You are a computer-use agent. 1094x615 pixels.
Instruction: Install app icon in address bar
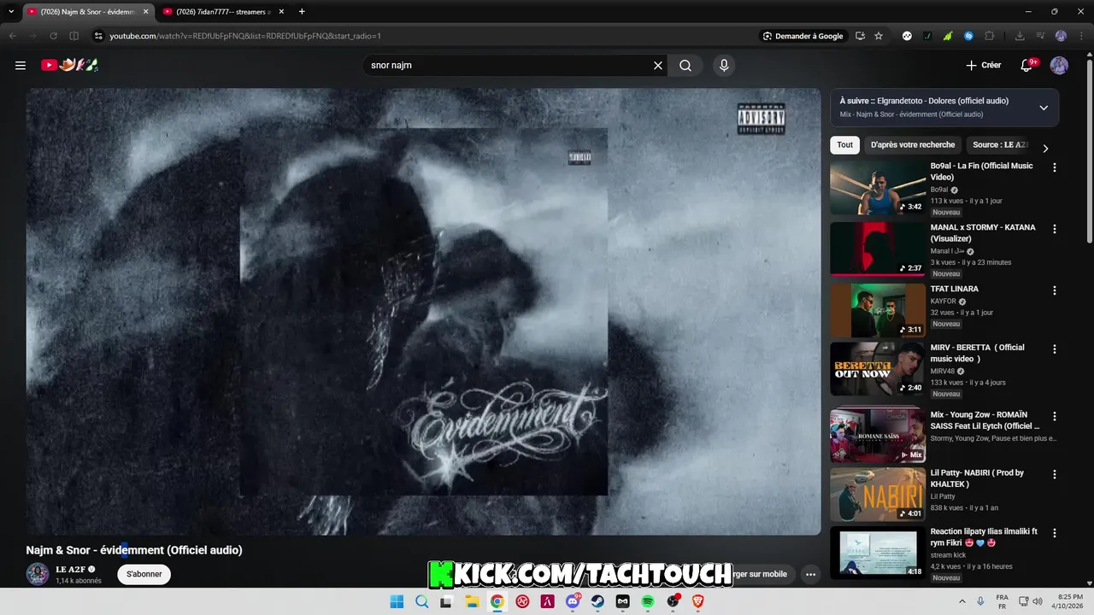(x=860, y=36)
